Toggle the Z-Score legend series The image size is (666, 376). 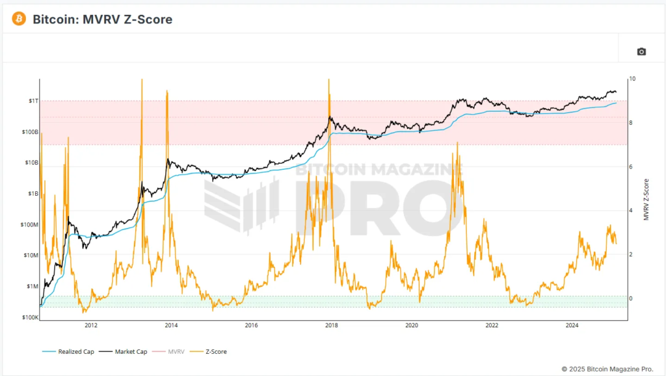pos(208,352)
